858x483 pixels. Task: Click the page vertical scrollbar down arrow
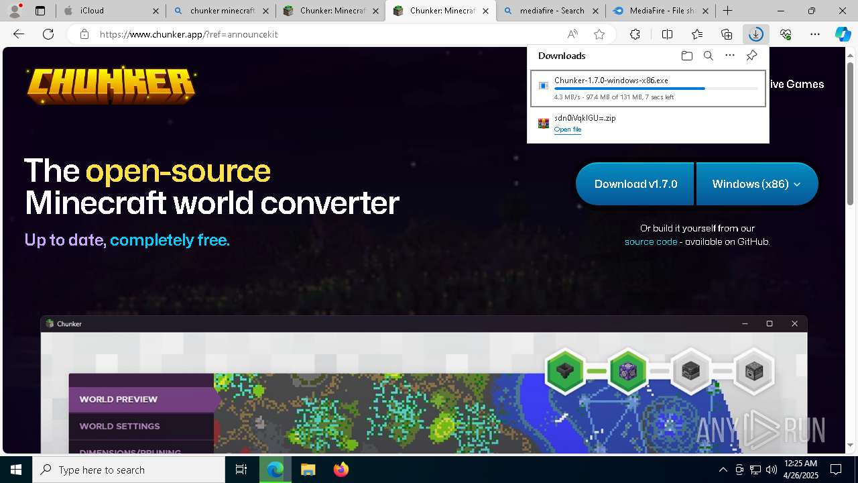(851, 445)
